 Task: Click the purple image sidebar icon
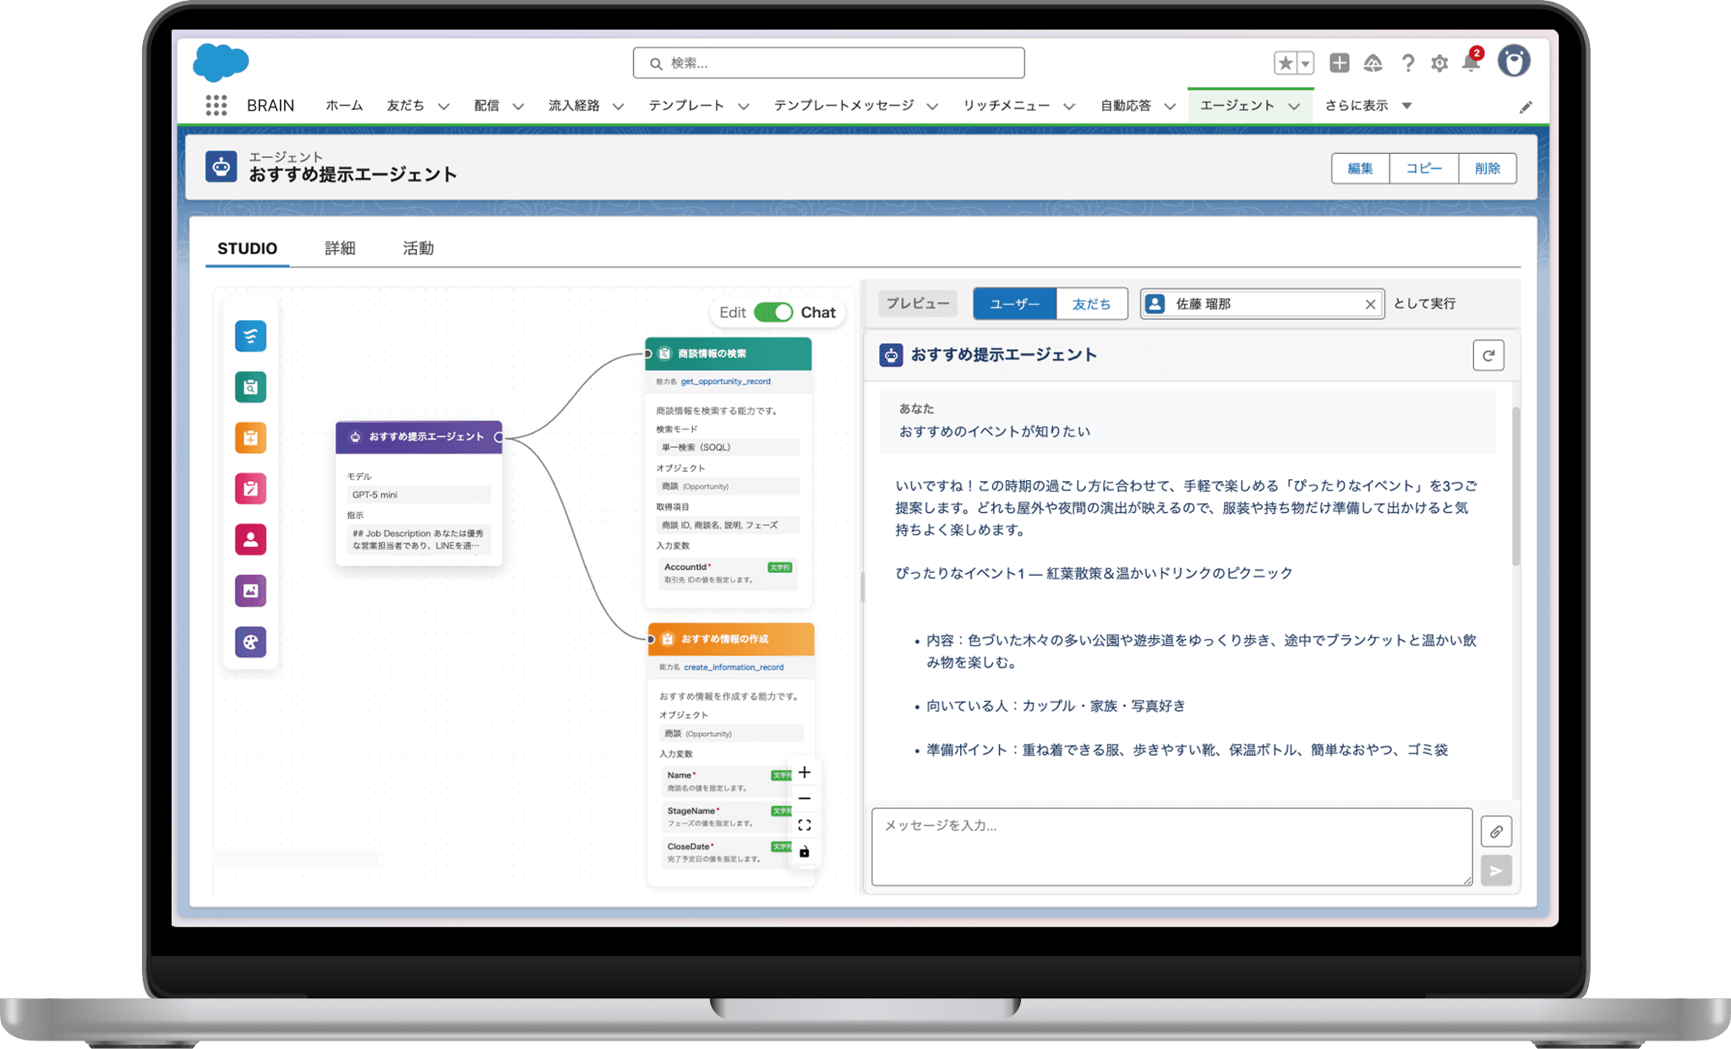pos(250,591)
